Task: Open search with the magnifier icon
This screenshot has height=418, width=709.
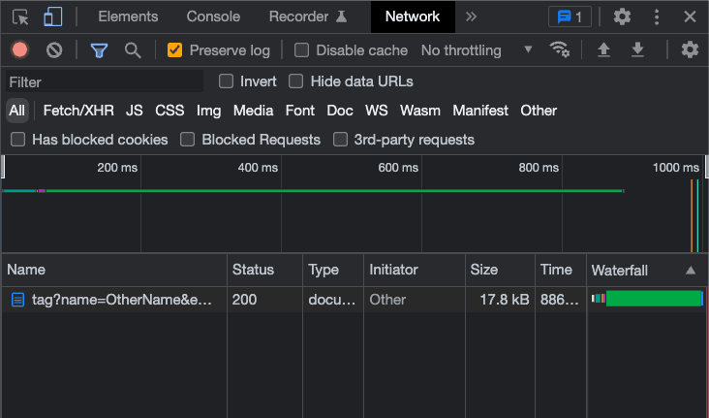Action: point(133,50)
